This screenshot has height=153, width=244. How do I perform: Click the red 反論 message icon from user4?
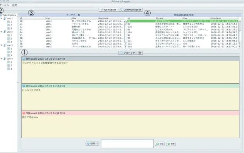coord(24,113)
